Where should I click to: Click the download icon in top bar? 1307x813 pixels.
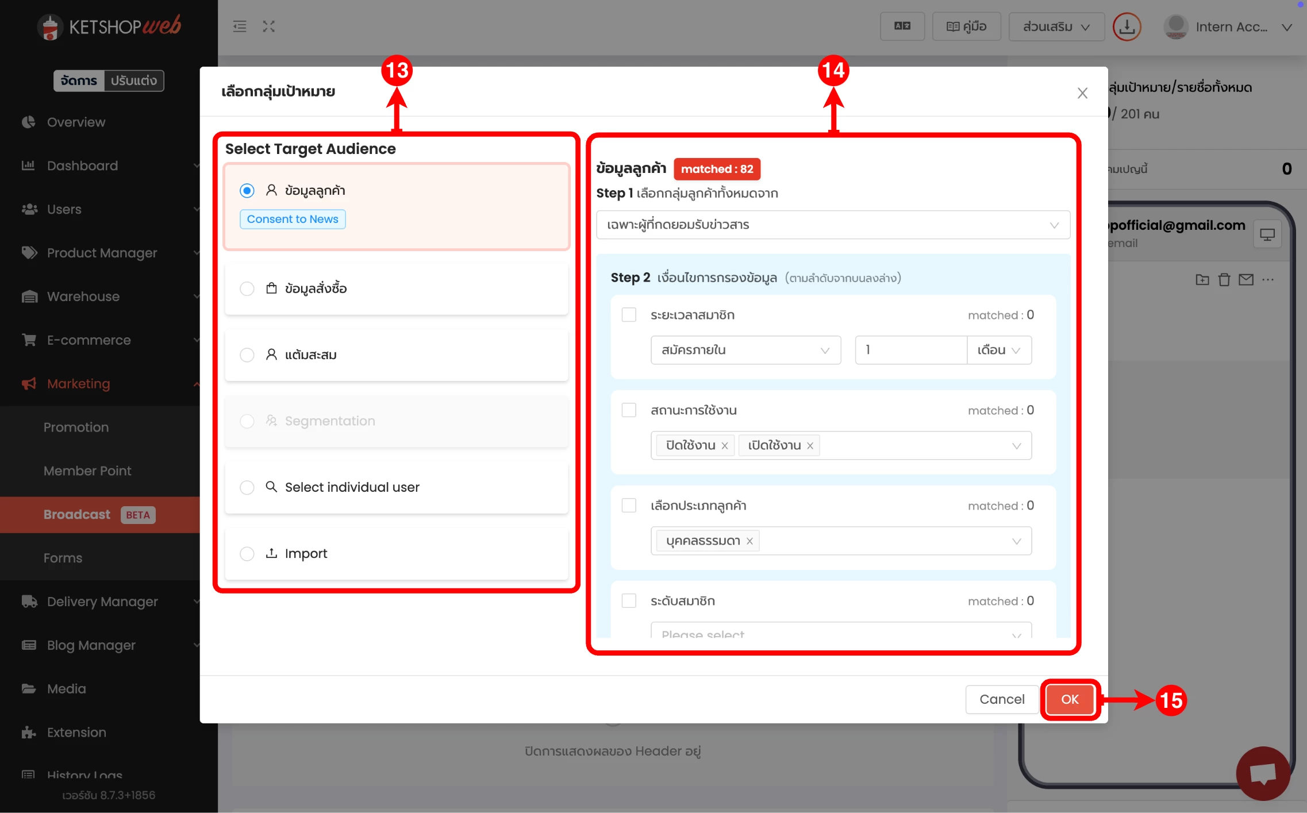click(1127, 26)
